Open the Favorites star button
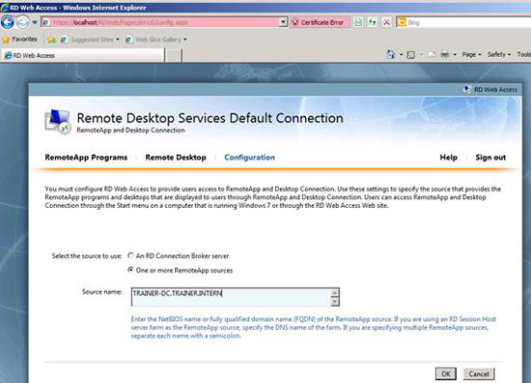Viewport: 531px width, 383px height. (19, 40)
